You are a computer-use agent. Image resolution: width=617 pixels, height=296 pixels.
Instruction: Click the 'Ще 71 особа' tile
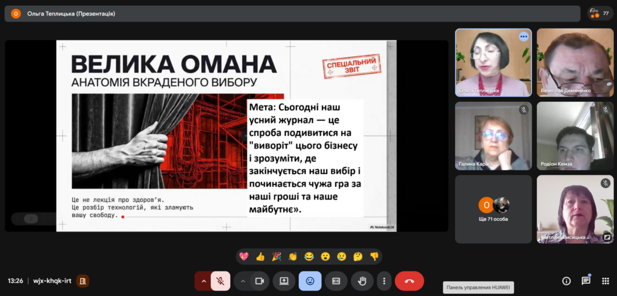click(x=493, y=209)
